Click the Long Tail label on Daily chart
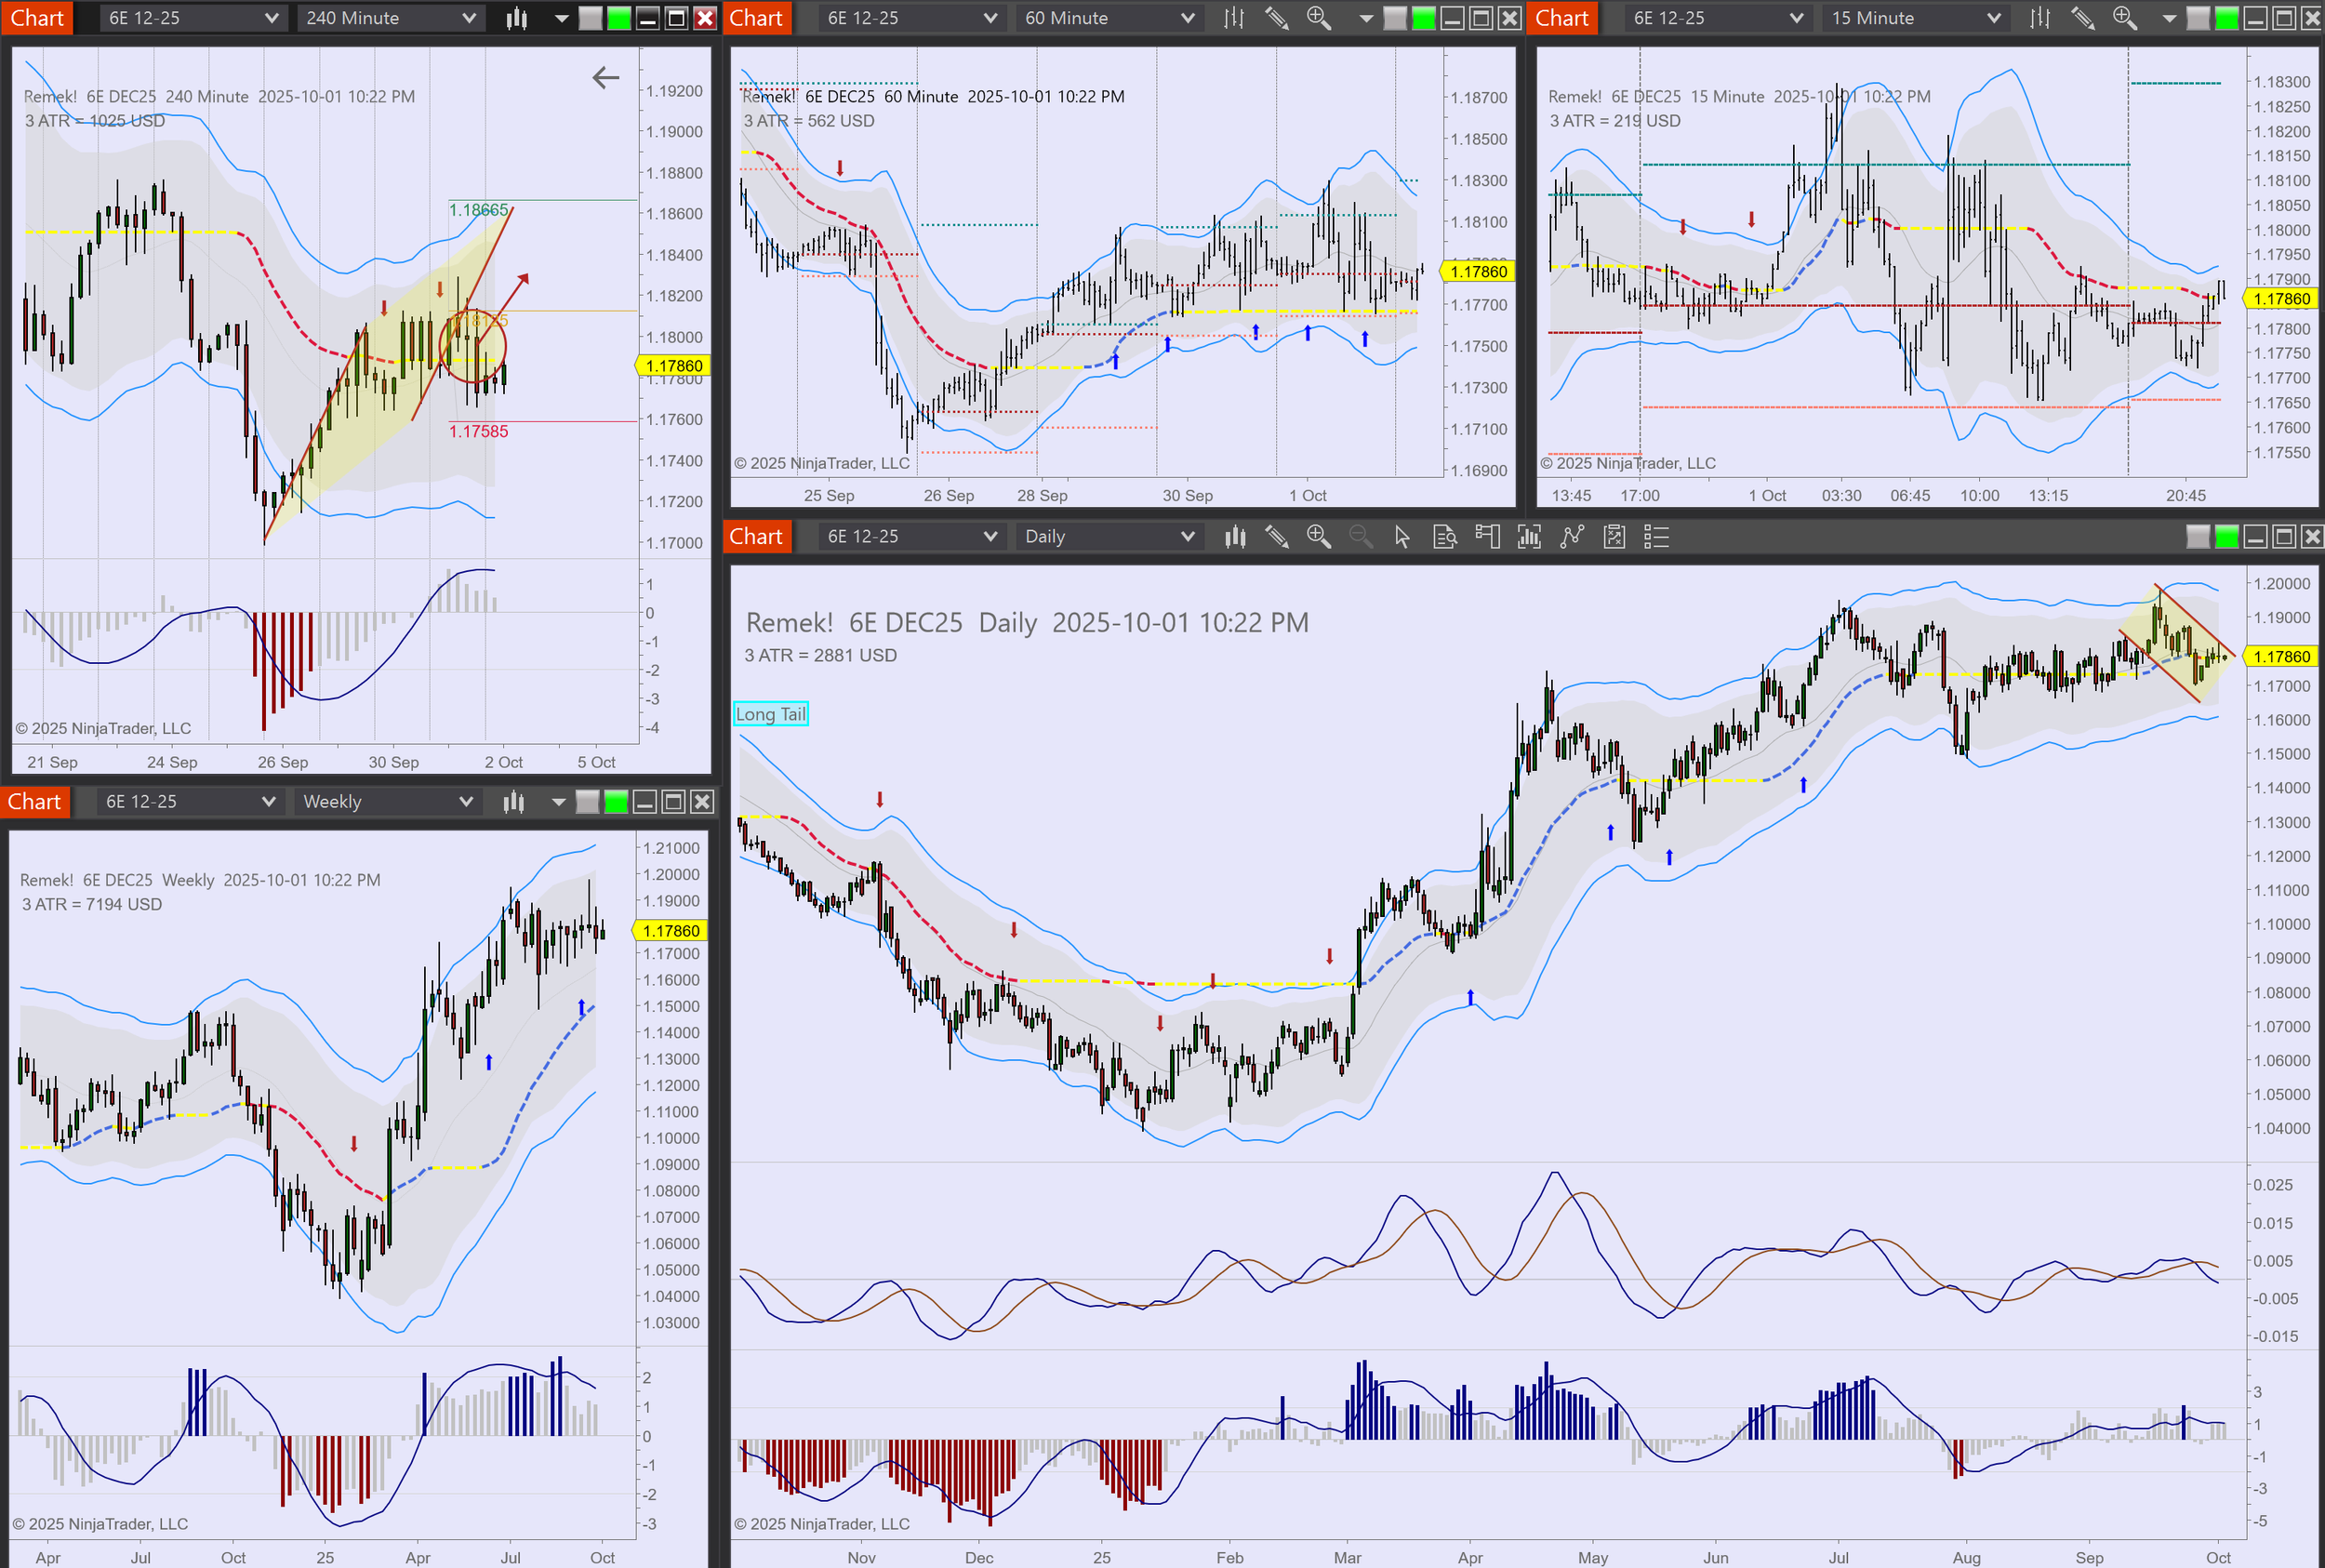 coord(770,714)
